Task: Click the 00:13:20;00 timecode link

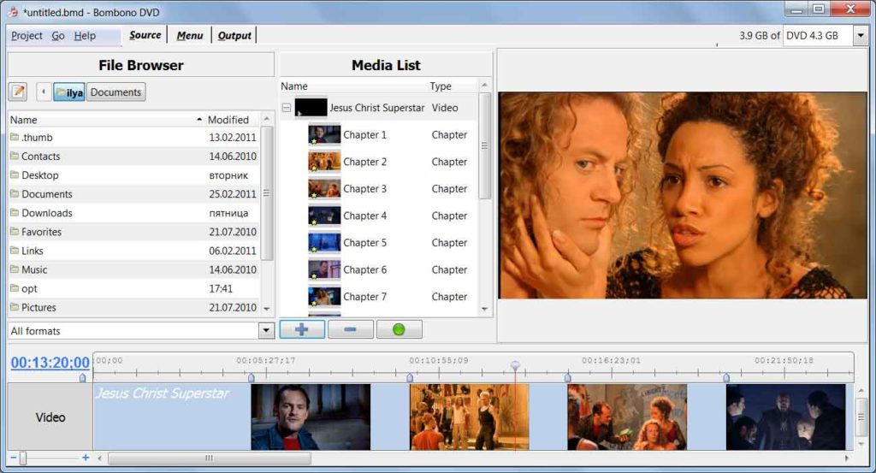Action: coord(50,363)
